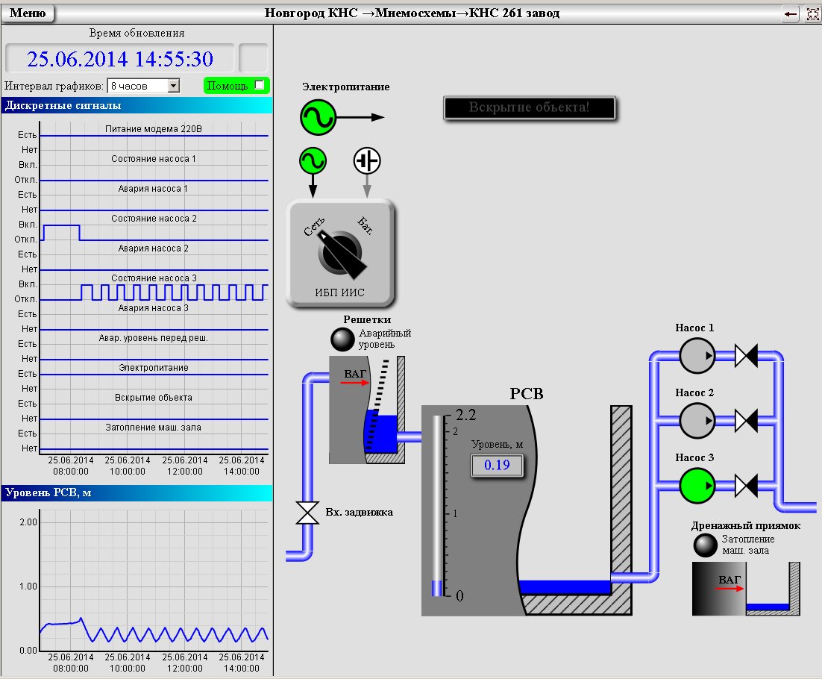Click the level value field showing 0.19
The width and height of the screenshot is (822, 679).
497,466
